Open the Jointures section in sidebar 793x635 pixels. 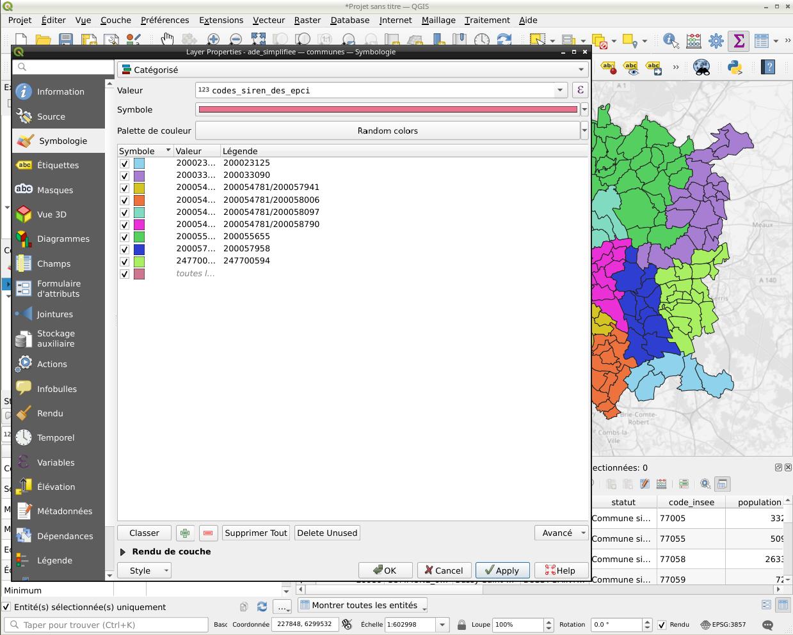coord(54,314)
